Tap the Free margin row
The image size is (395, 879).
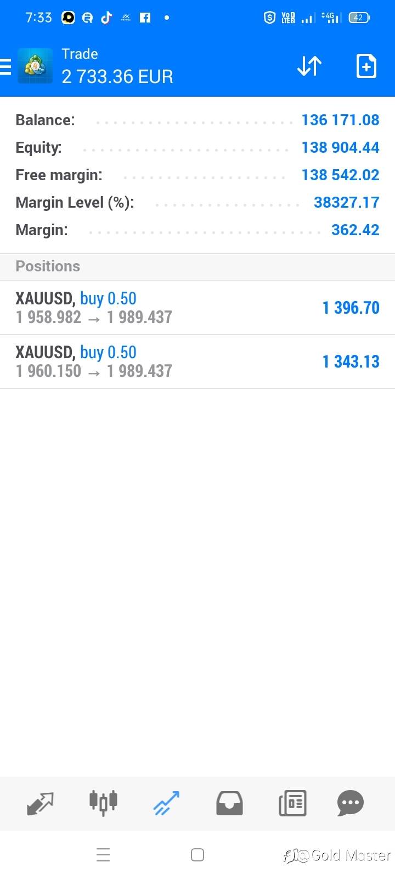pos(198,175)
